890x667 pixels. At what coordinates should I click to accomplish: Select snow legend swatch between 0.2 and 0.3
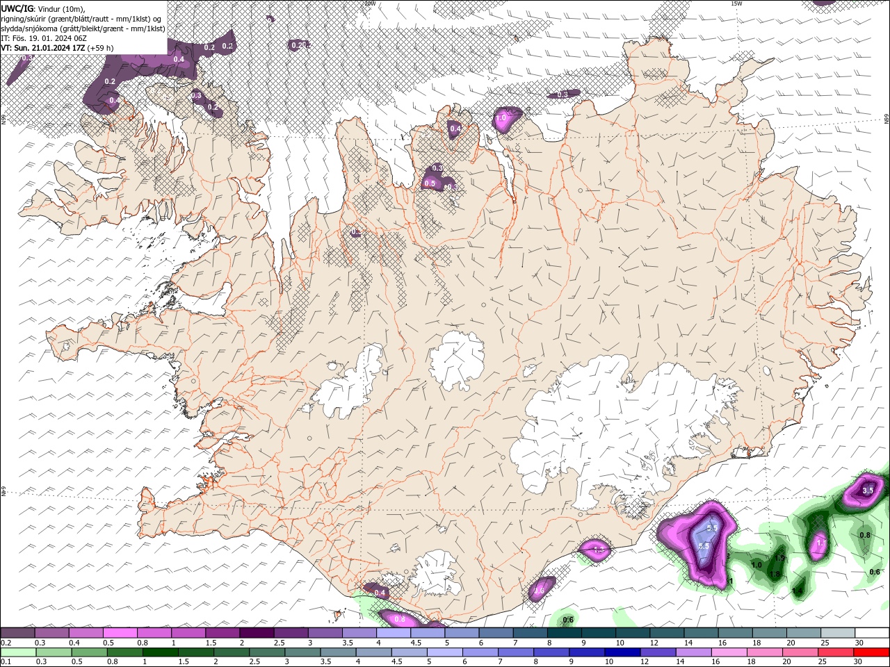[x=17, y=633]
